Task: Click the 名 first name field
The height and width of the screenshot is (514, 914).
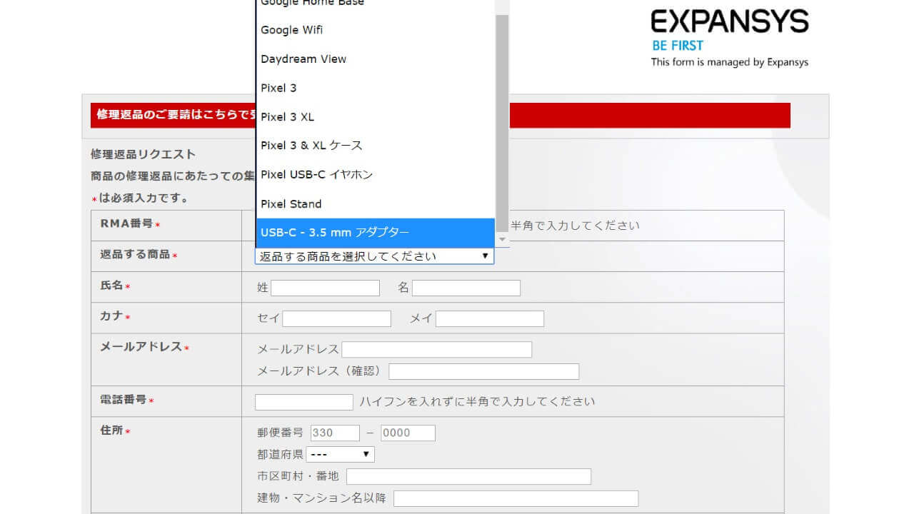Action: (466, 288)
